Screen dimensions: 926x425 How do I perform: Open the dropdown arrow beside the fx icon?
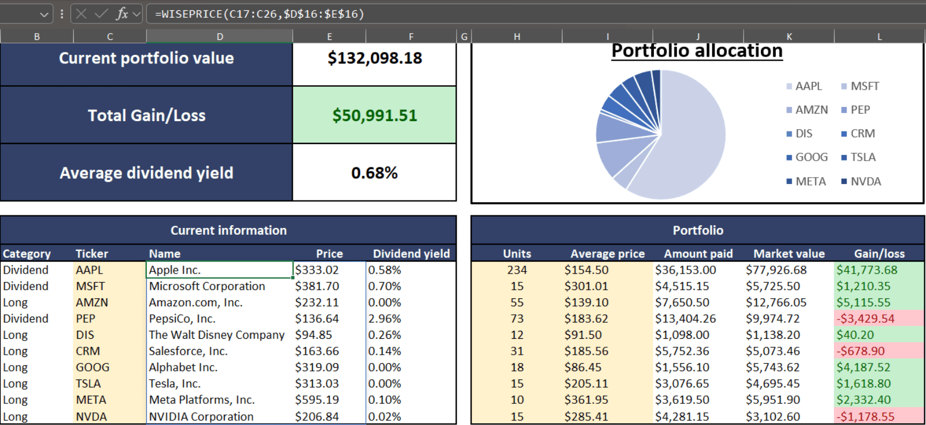pyautogui.click(x=137, y=14)
